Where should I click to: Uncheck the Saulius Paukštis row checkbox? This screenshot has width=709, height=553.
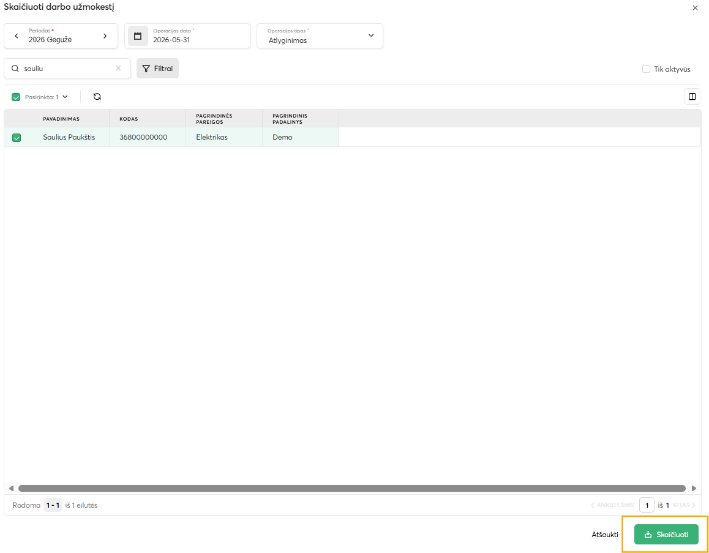tap(17, 137)
